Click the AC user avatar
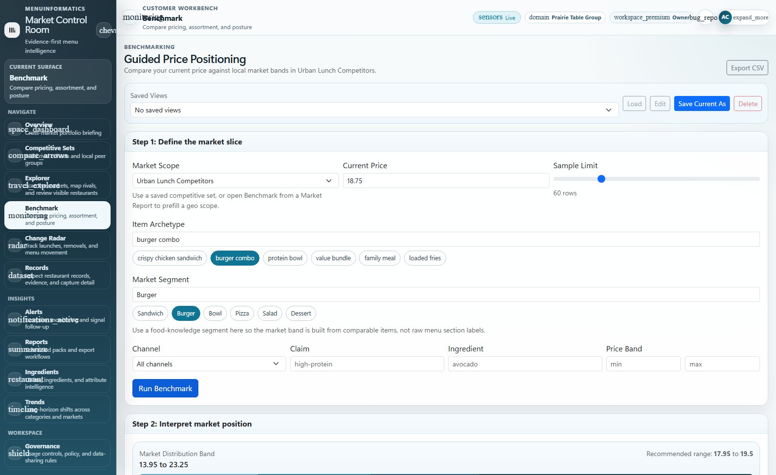This screenshot has width=776, height=475. pyautogui.click(x=725, y=17)
